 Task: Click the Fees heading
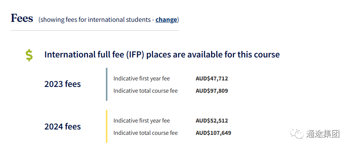click(22, 18)
